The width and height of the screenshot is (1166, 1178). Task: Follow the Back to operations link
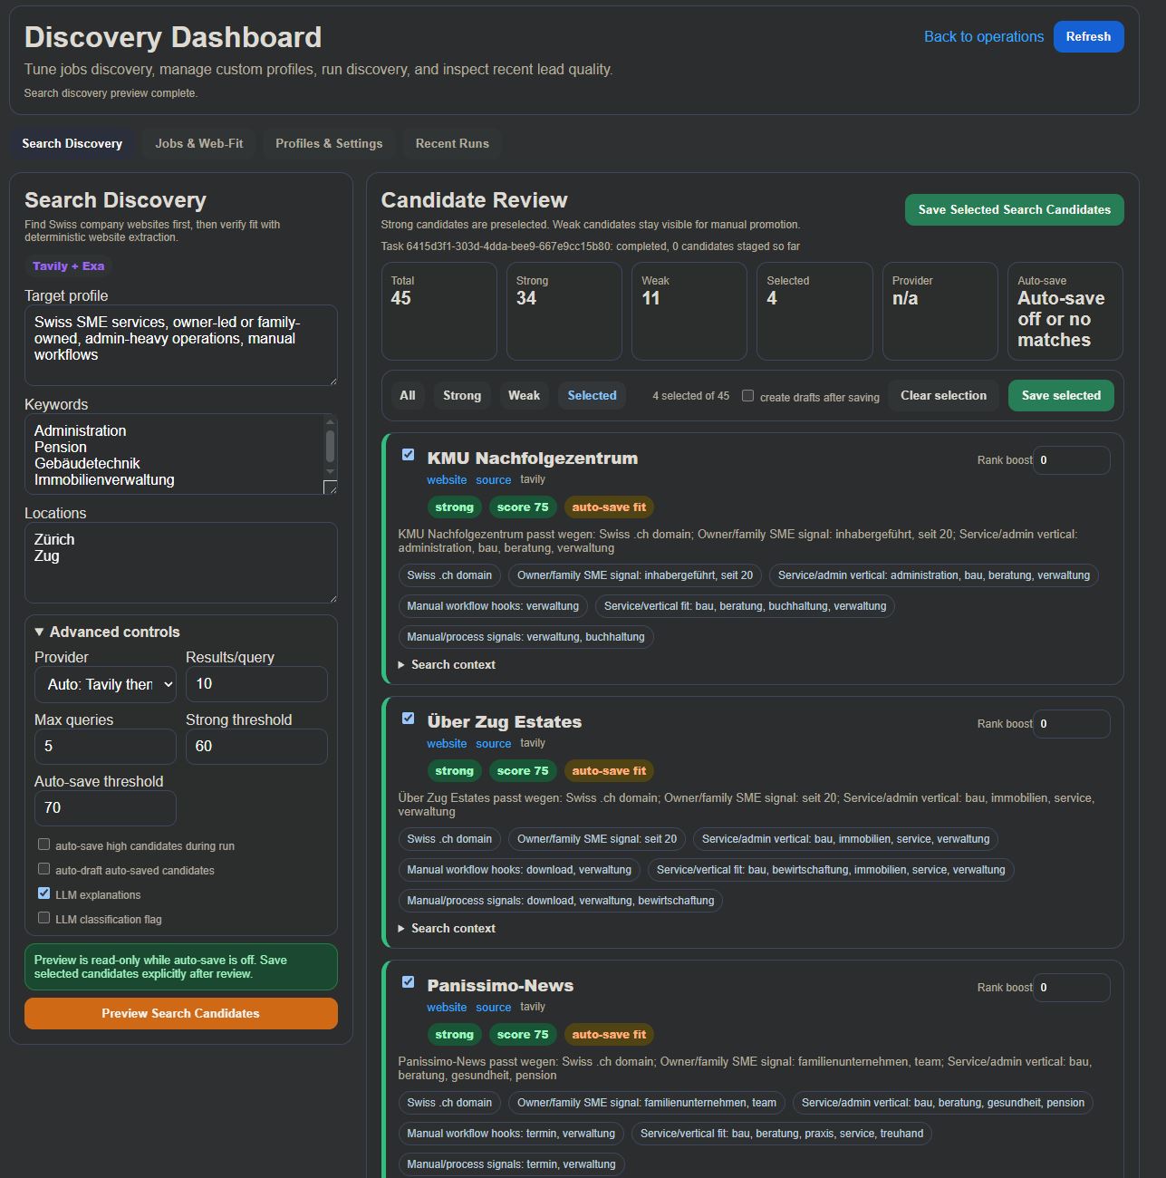(984, 37)
